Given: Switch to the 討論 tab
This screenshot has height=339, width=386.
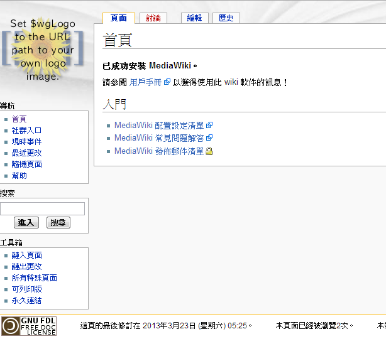Looking at the screenshot, I should coord(153,18).
